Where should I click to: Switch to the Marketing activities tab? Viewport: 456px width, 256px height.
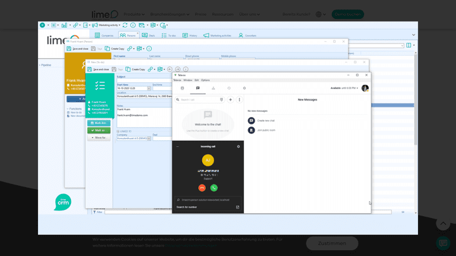tap(217, 35)
